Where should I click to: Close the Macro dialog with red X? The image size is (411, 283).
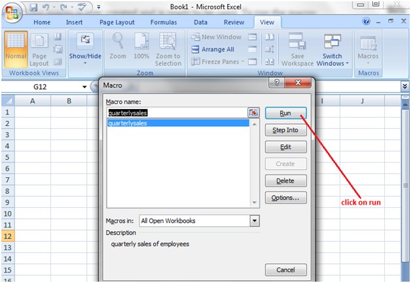click(x=298, y=83)
